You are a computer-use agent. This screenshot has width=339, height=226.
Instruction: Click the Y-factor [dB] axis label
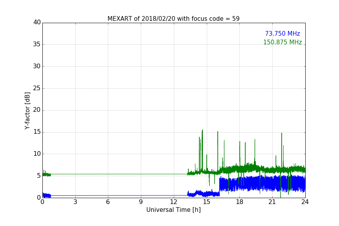[x=27, y=111]
